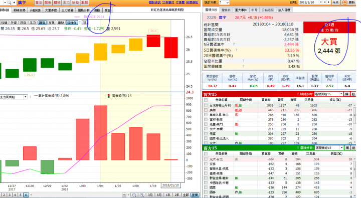
Task: Set chart range to 1年
Action: pyautogui.click(x=168, y=195)
